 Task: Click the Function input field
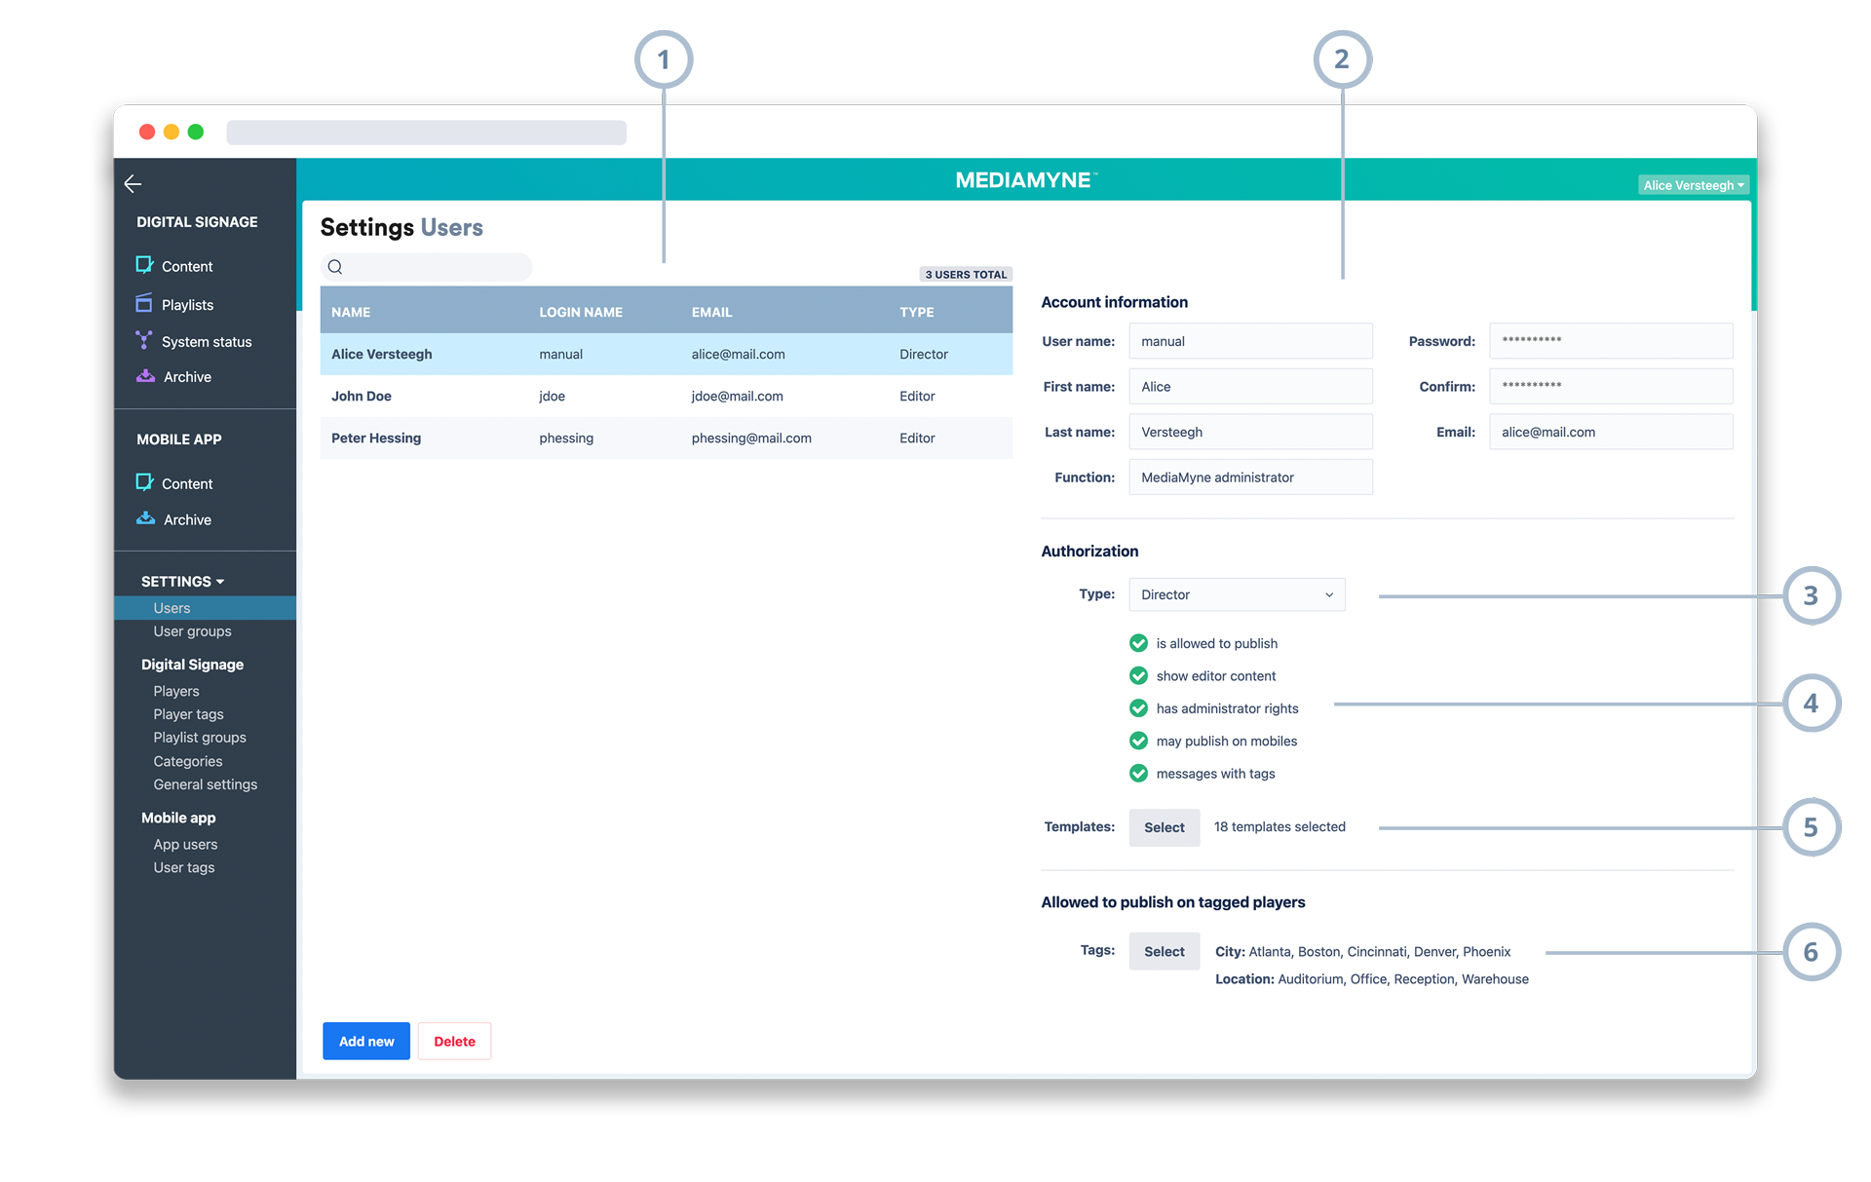tap(1250, 477)
